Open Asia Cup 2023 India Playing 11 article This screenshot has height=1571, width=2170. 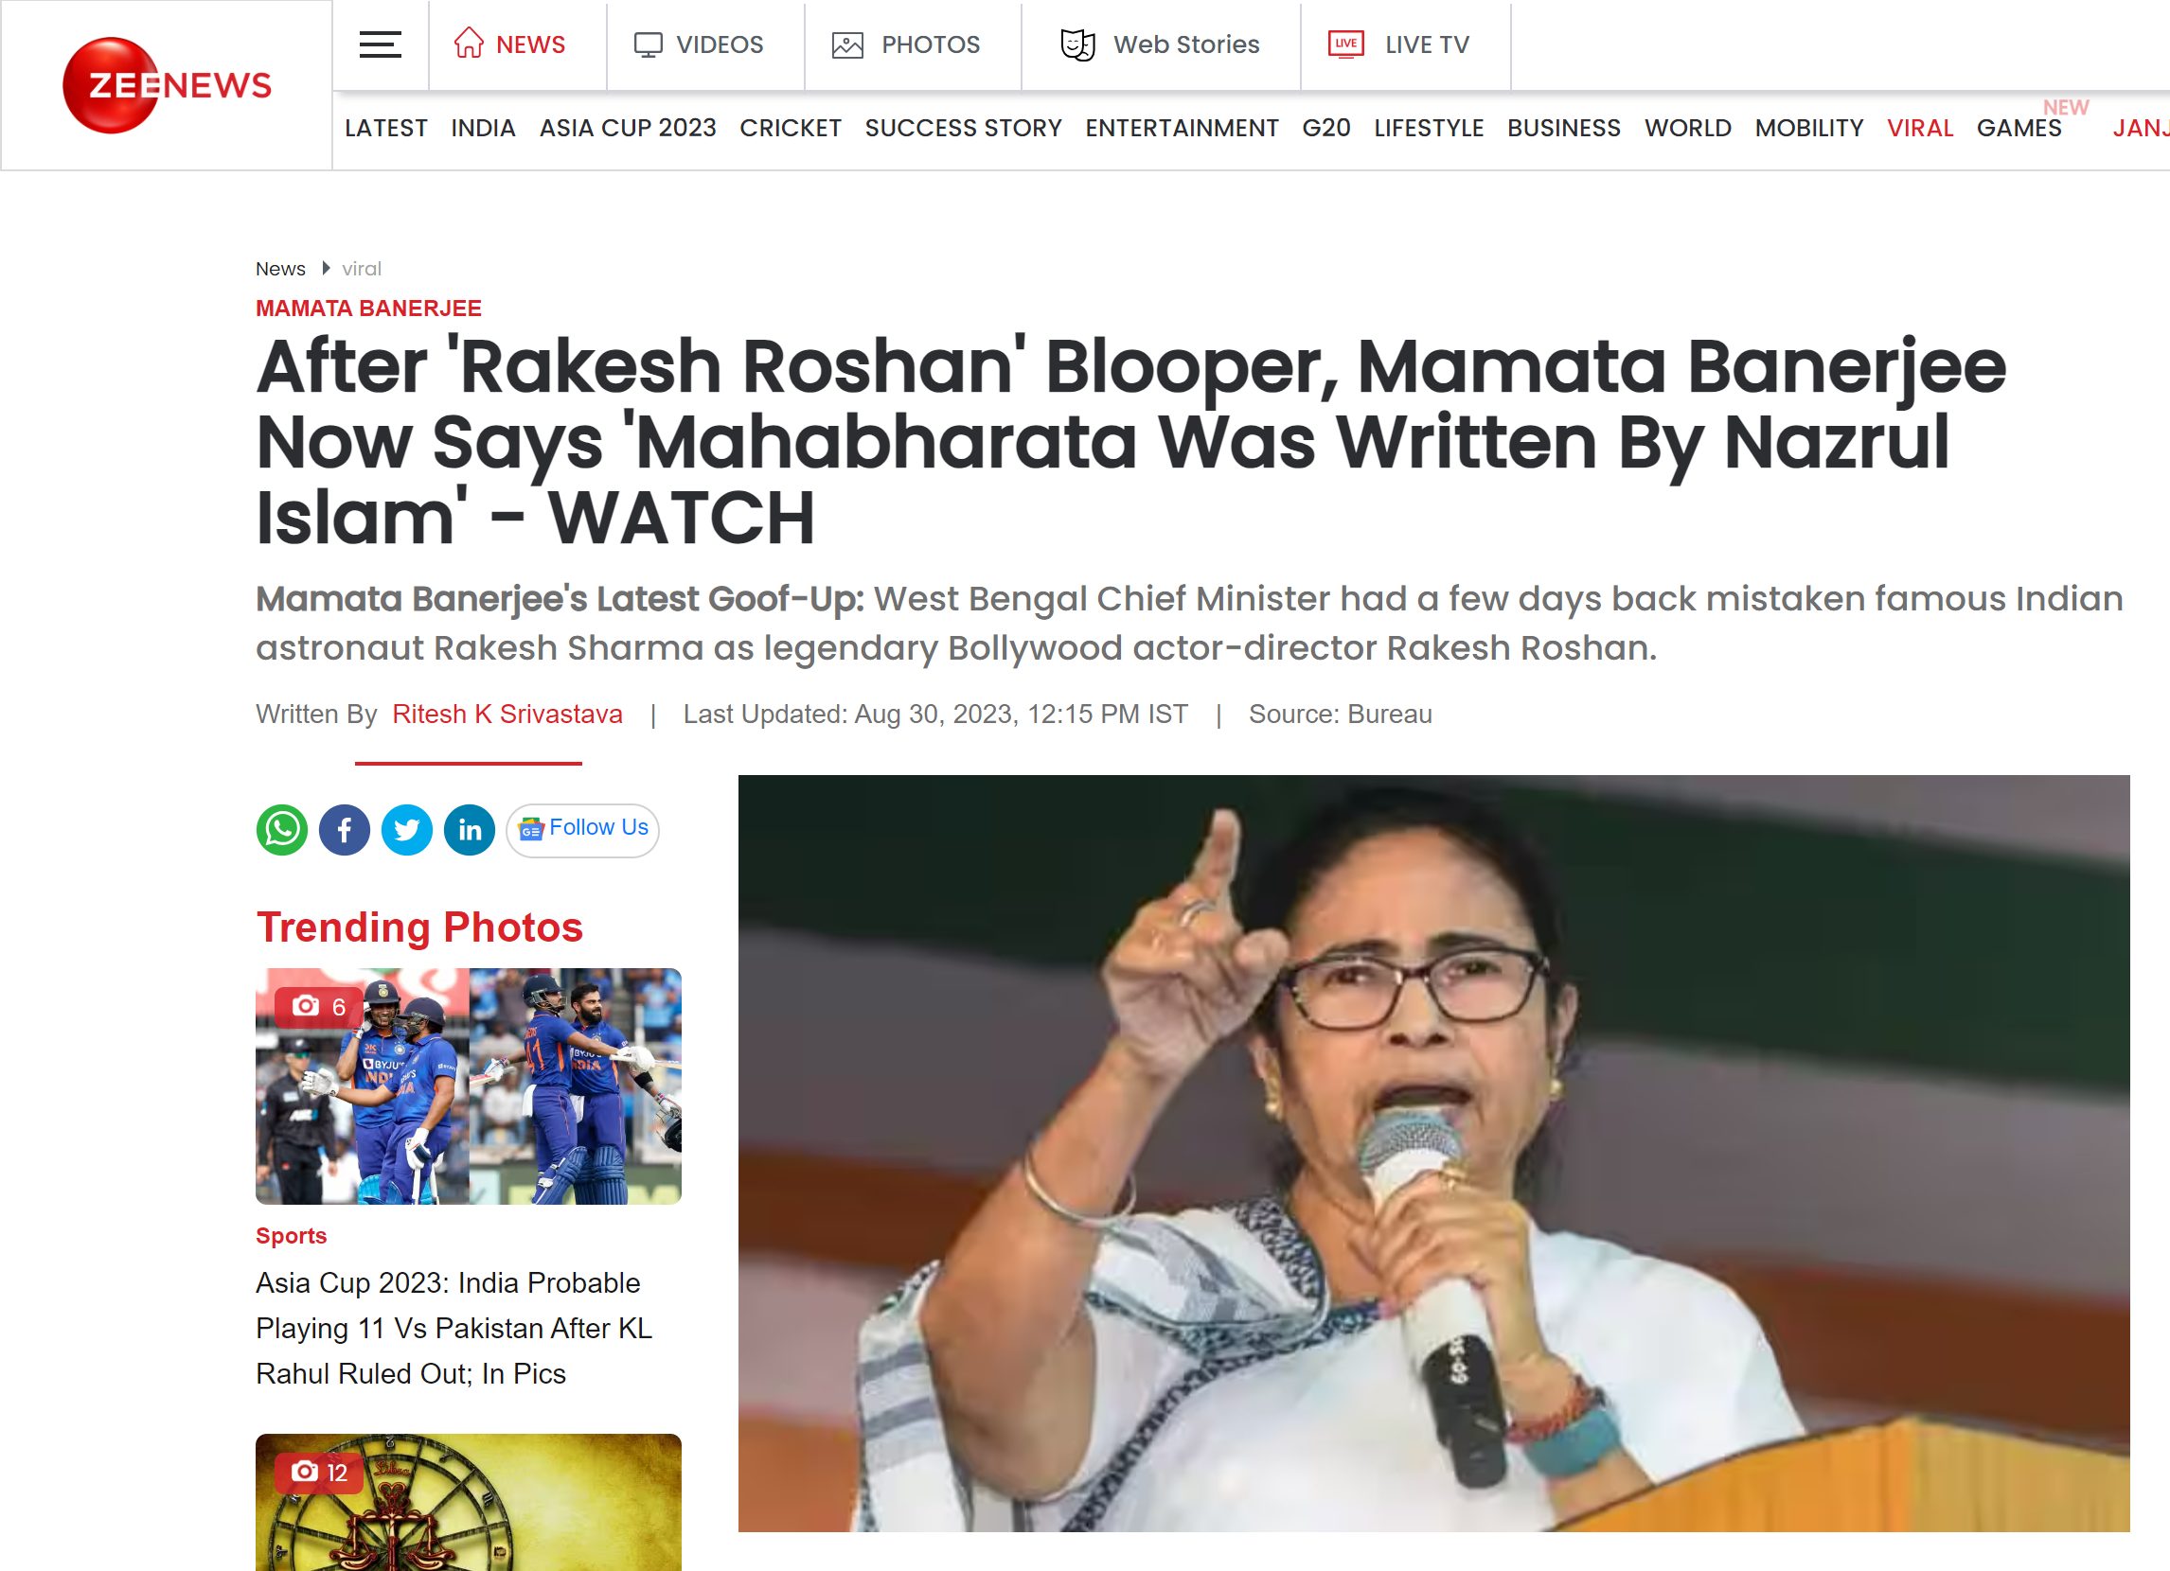(x=454, y=1328)
